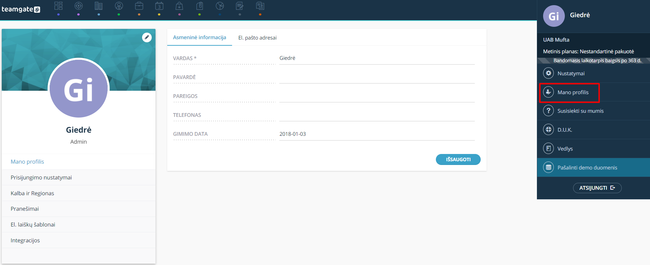Open Integracijos section
Viewport: 650px width, 265px height.
pos(79,240)
